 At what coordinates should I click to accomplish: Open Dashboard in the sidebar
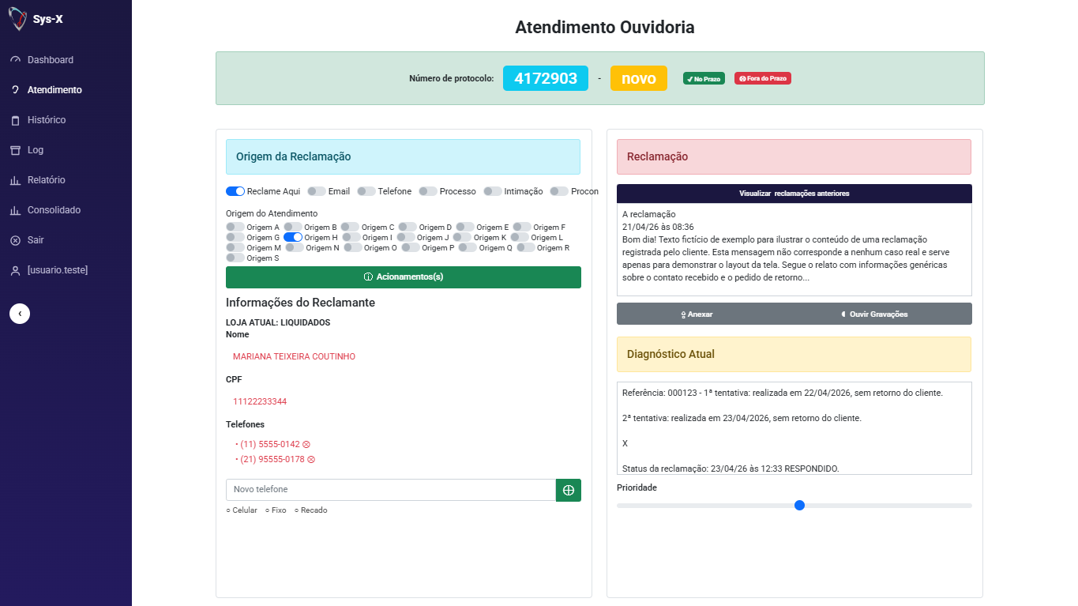pos(51,60)
